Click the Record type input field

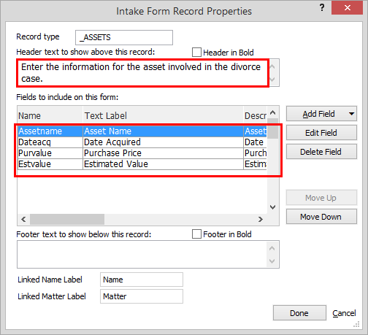pyautogui.click(x=124, y=37)
